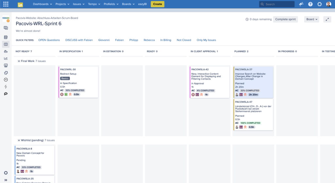The image size is (335, 183).
Task: Click 100% COMPLETED badge on PACOWSLA-47
Action: [x=250, y=123]
